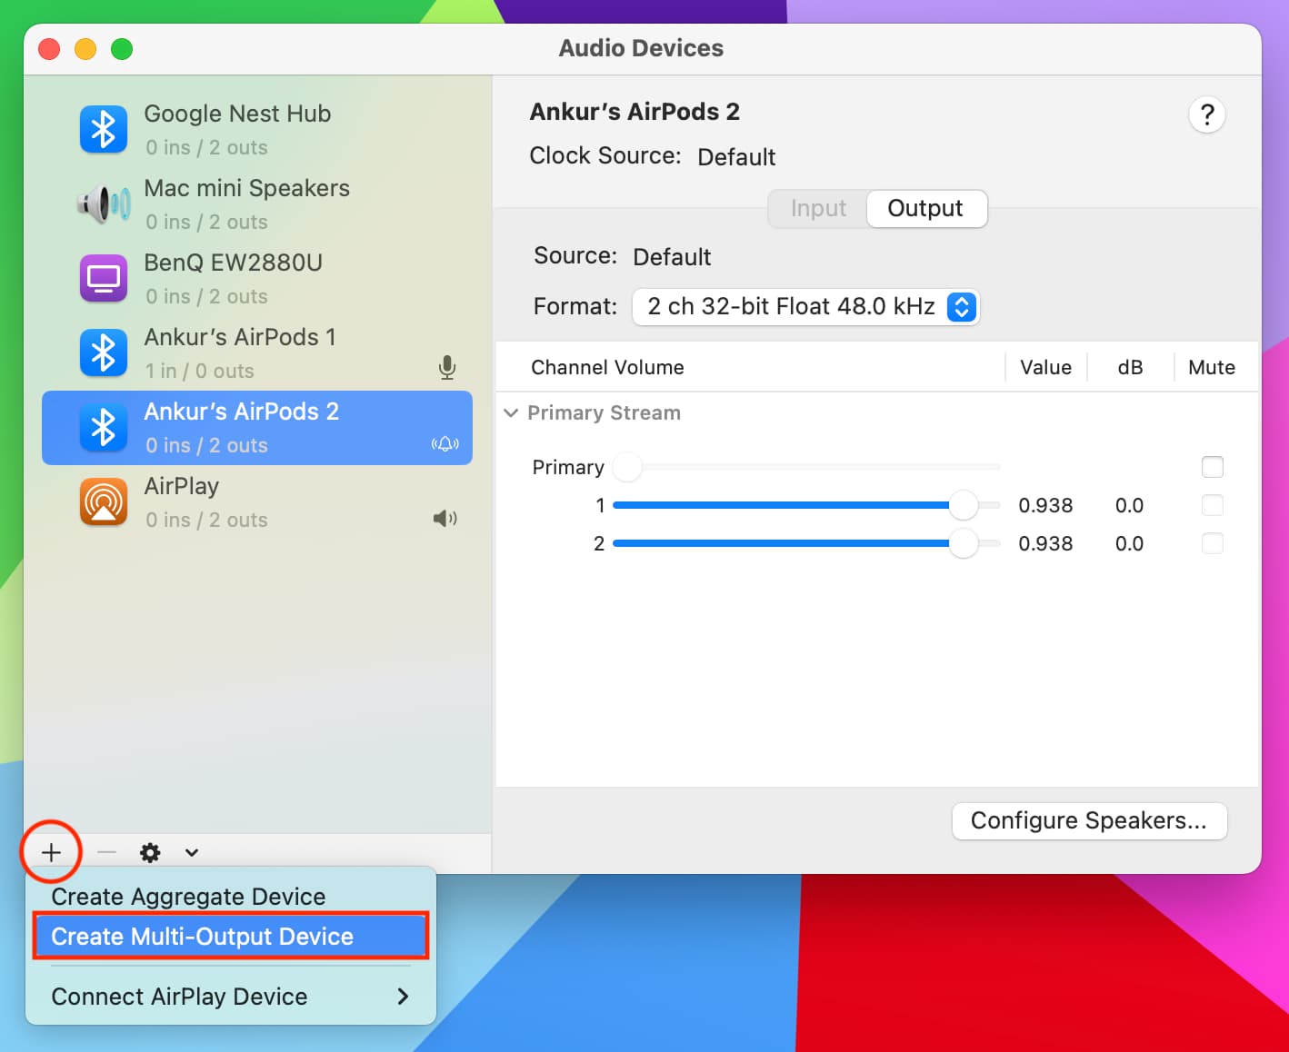The width and height of the screenshot is (1289, 1052).
Task: Click the BenQ EW2880U display icon
Action: click(103, 279)
